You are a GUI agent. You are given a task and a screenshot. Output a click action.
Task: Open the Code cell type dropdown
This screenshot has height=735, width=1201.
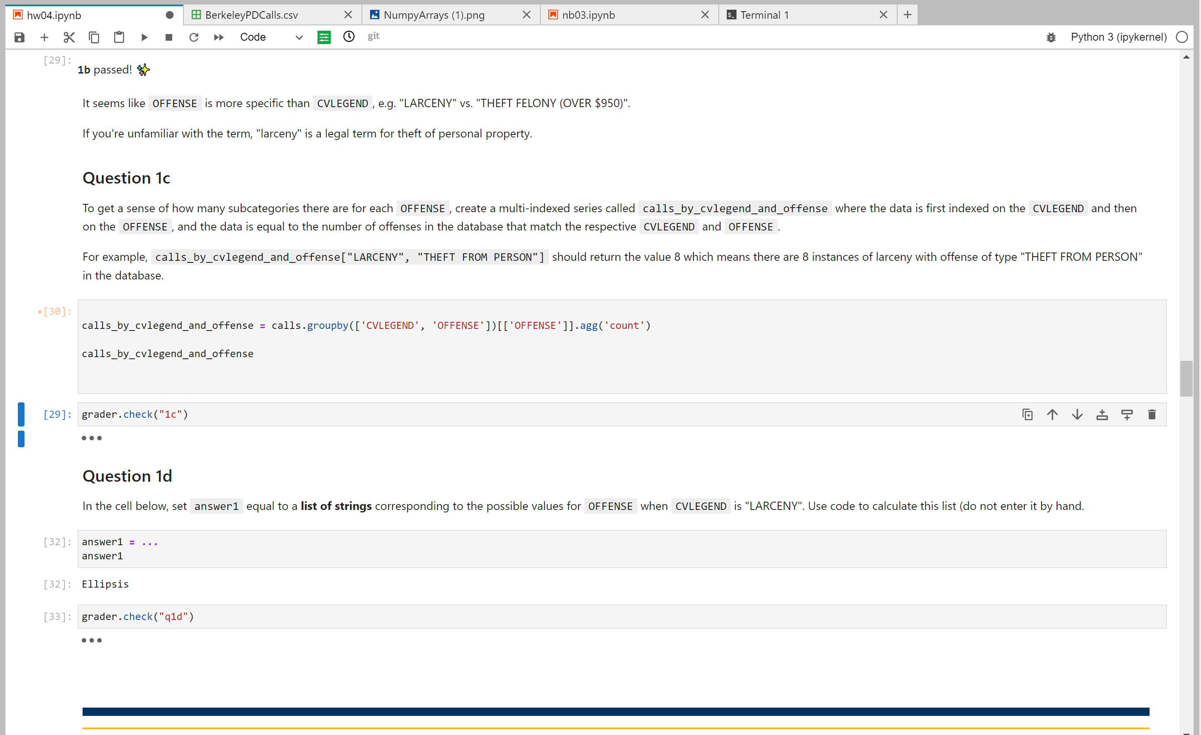pyautogui.click(x=271, y=37)
